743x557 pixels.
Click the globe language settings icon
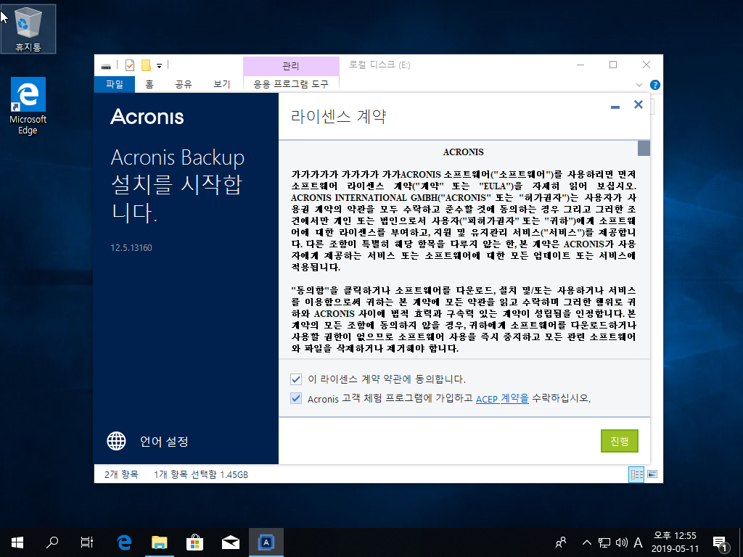click(116, 441)
